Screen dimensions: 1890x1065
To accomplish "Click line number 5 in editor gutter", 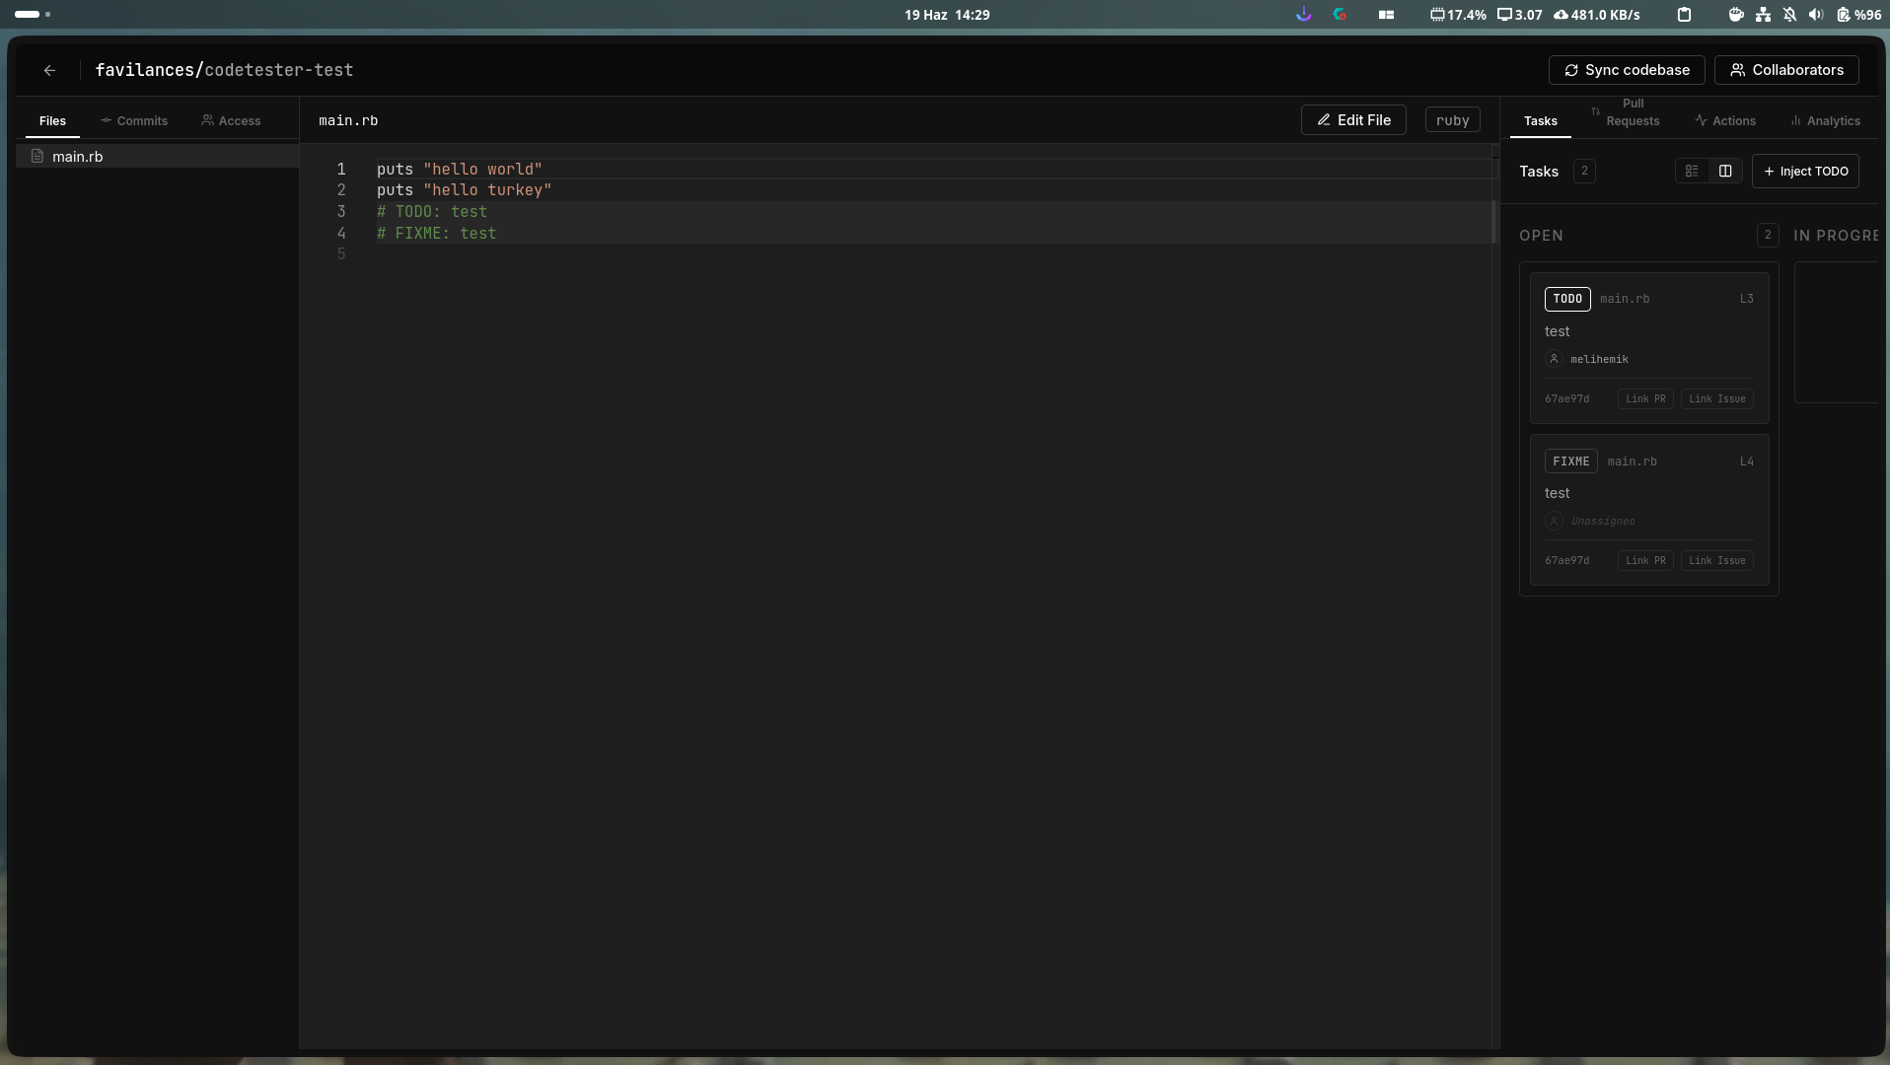I will pos(341,253).
